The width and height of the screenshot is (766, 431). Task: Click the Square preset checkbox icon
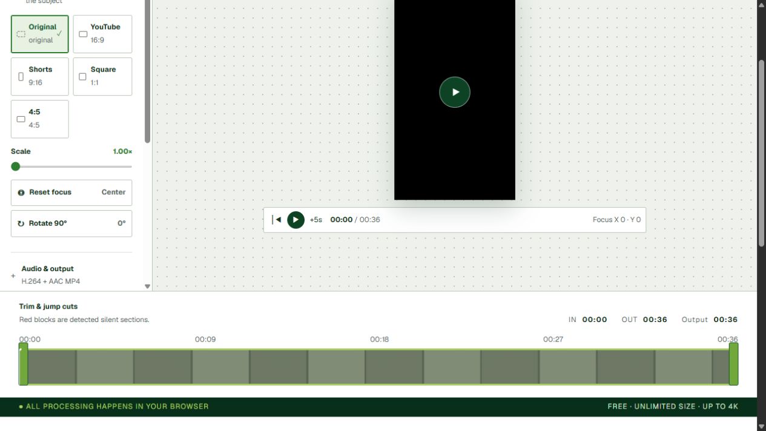click(83, 77)
